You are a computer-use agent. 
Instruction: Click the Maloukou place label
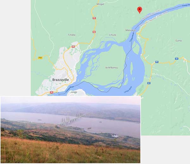pyautogui.click(x=130, y=30)
